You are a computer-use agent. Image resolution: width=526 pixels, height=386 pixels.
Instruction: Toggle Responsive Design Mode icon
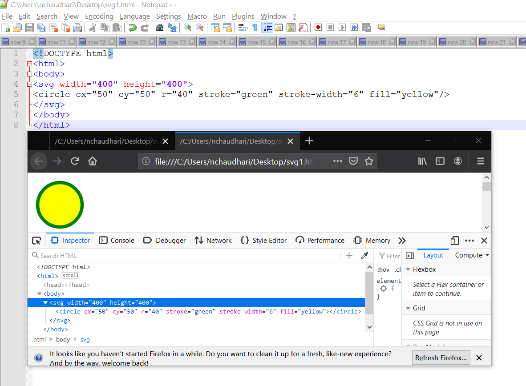(x=454, y=241)
